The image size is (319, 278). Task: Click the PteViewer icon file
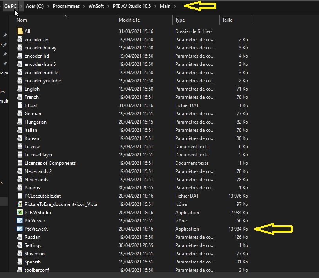[x=20, y=221]
